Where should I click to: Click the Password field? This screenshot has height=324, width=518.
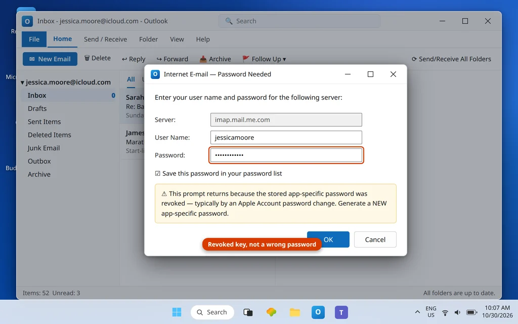pyautogui.click(x=286, y=155)
